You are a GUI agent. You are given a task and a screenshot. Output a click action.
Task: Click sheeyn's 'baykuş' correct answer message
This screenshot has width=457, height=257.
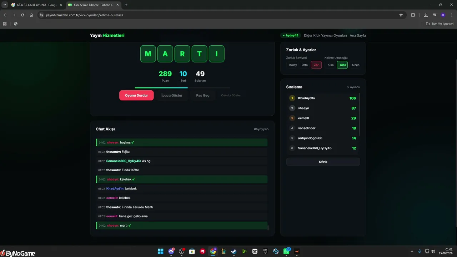[182, 142]
